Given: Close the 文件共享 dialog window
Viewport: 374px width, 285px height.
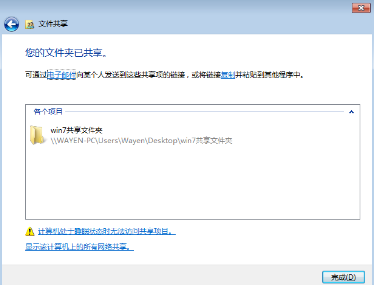Looking at the screenshot, I should (361, 8).
